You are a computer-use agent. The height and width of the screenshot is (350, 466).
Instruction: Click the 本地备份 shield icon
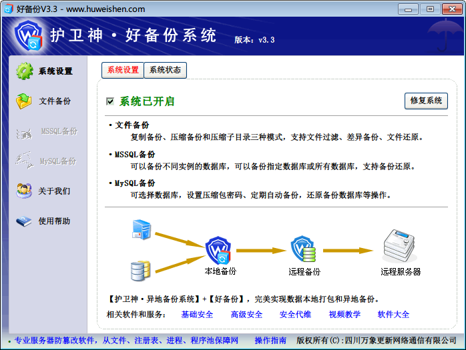click(218, 250)
